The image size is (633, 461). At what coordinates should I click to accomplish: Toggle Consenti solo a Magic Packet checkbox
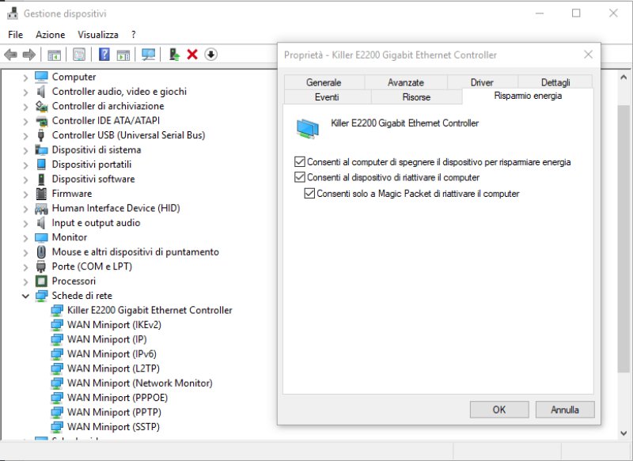(x=309, y=194)
